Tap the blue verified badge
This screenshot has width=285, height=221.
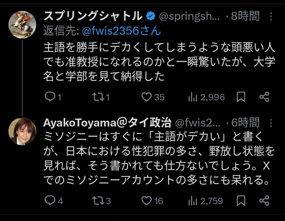151,17
